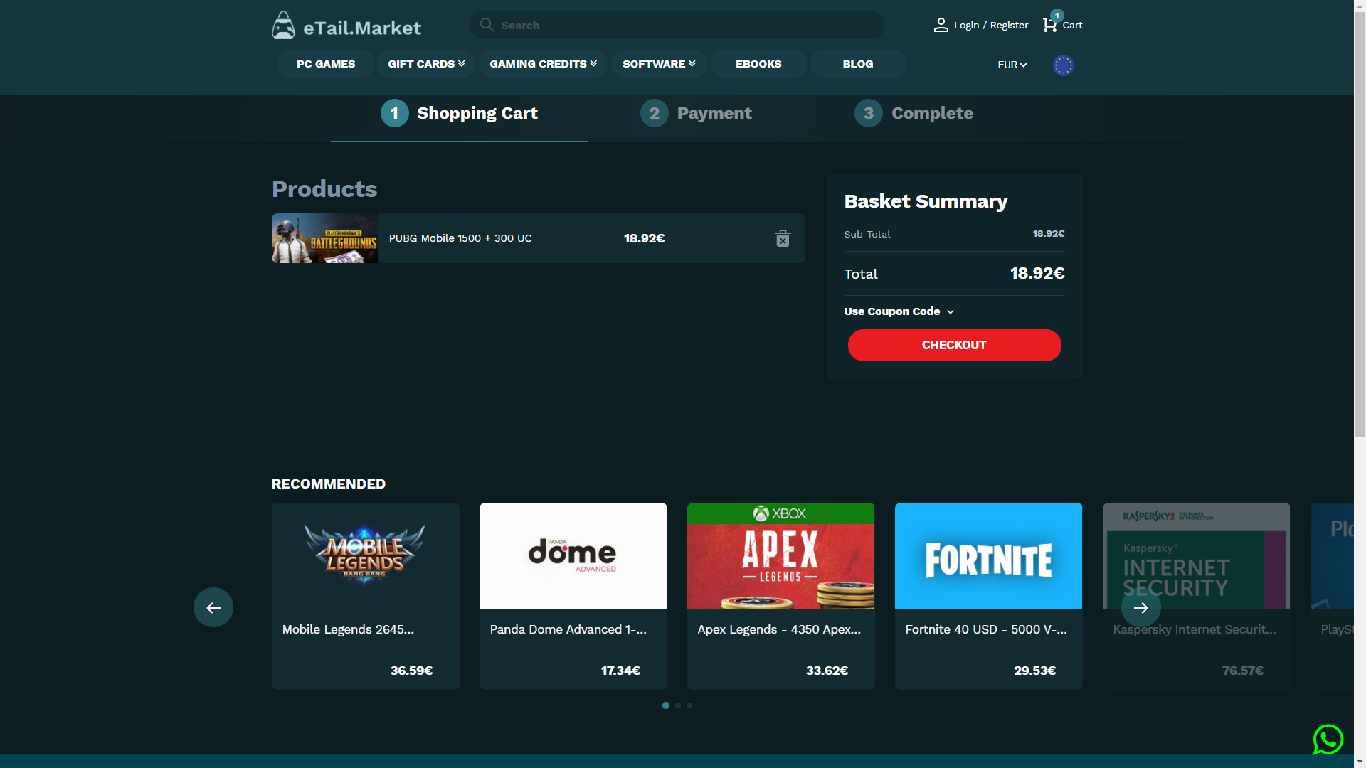Screen dimensions: 1366x768
Task: Open Mobile Legends product image
Action: pos(366,556)
